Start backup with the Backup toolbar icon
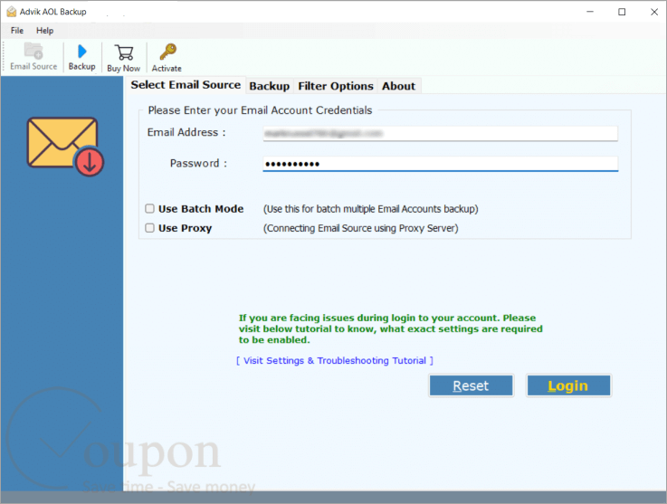This screenshot has height=504, width=667. tap(81, 57)
